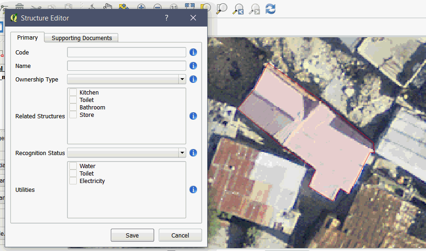Click info icon beside Utilities list
The image size is (426, 251).
[x=193, y=190]
